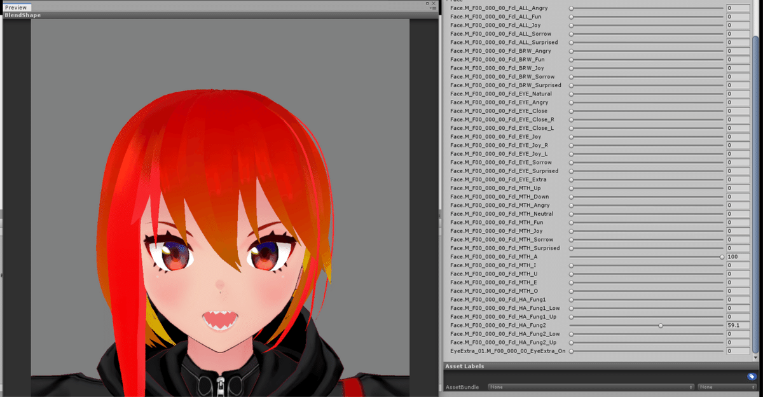Click the Fcl_BRW_Sorrow value field

(738, 77)
